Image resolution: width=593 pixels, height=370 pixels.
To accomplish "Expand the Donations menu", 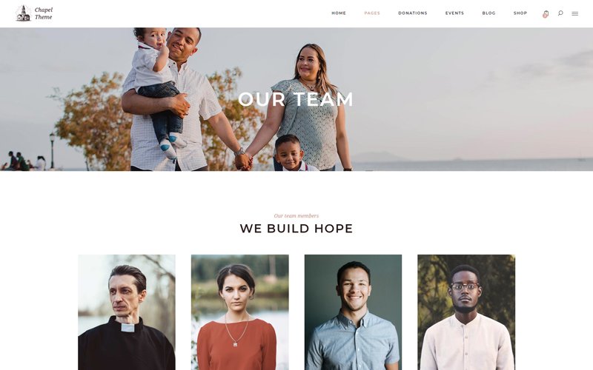I will click(x=413, y=13).
